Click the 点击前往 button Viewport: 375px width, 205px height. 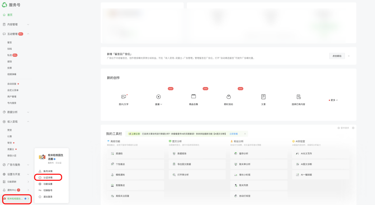[x=337, y=56]
